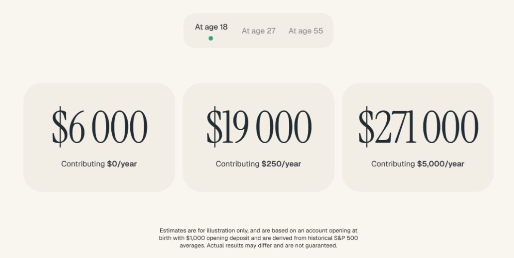Image resolution: width=514 pixels, height=258 pixels.
Task: Click the dollar sign in the $6 000 figure
Action: pyautogui.click(x=60, y=127)
